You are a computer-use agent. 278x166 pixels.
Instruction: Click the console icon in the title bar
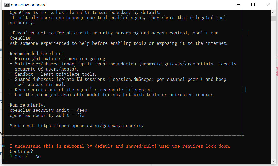pos(7,5)
